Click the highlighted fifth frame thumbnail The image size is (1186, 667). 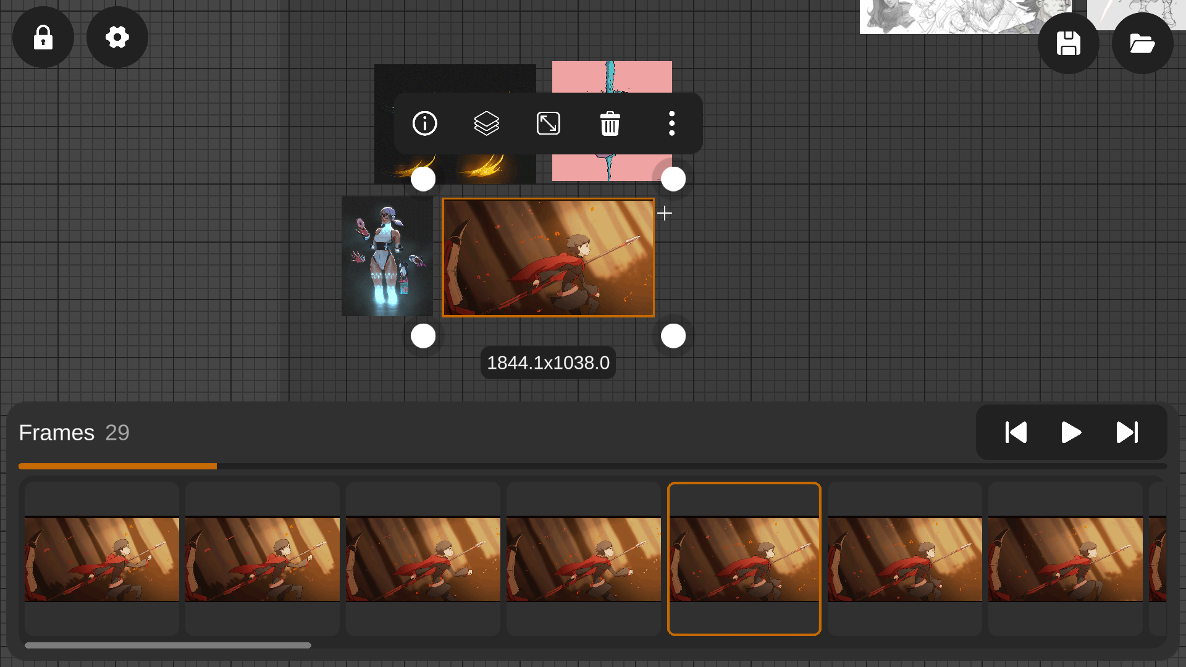744,559
